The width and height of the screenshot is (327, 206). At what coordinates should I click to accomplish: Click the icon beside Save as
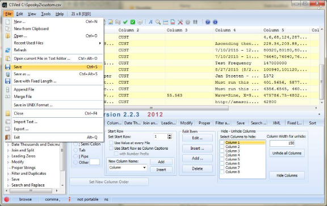[x=8, y=74]
